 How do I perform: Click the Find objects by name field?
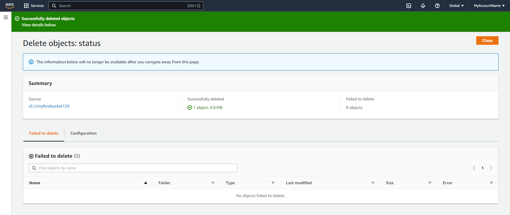[x=133, y=168]
